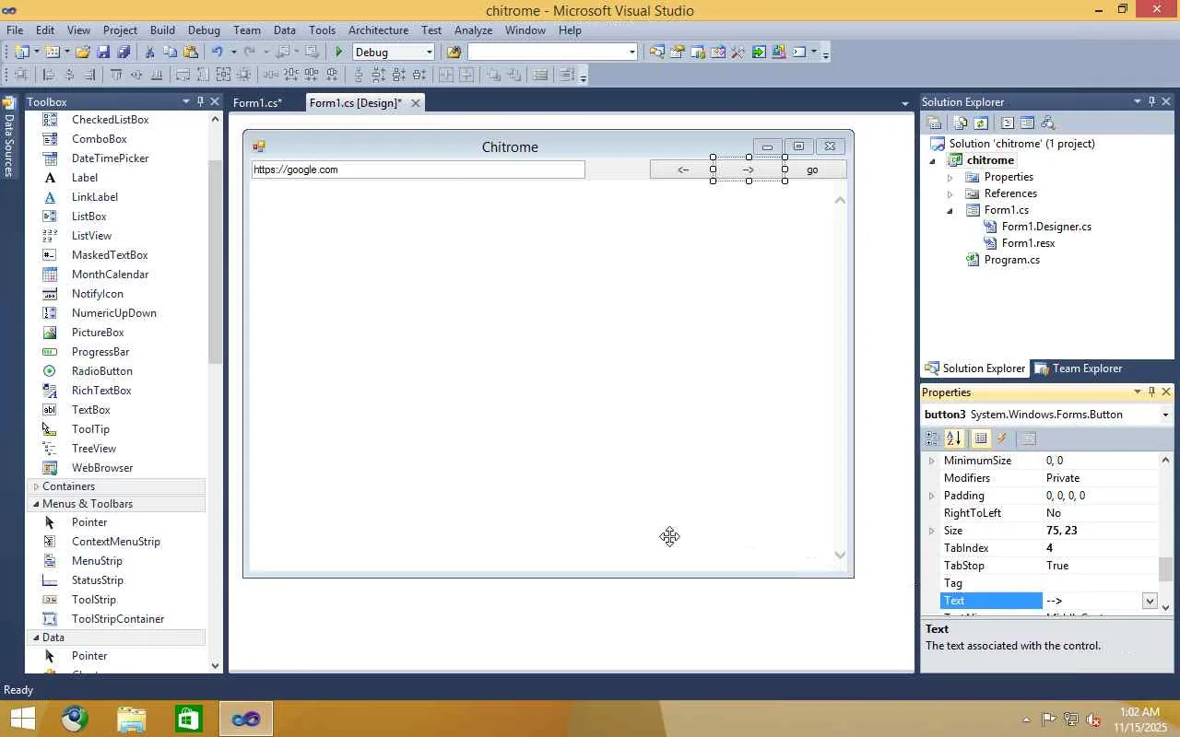Click the New Project icon
The width and height of the screenshot is (1180, 737).
(22, 53)
